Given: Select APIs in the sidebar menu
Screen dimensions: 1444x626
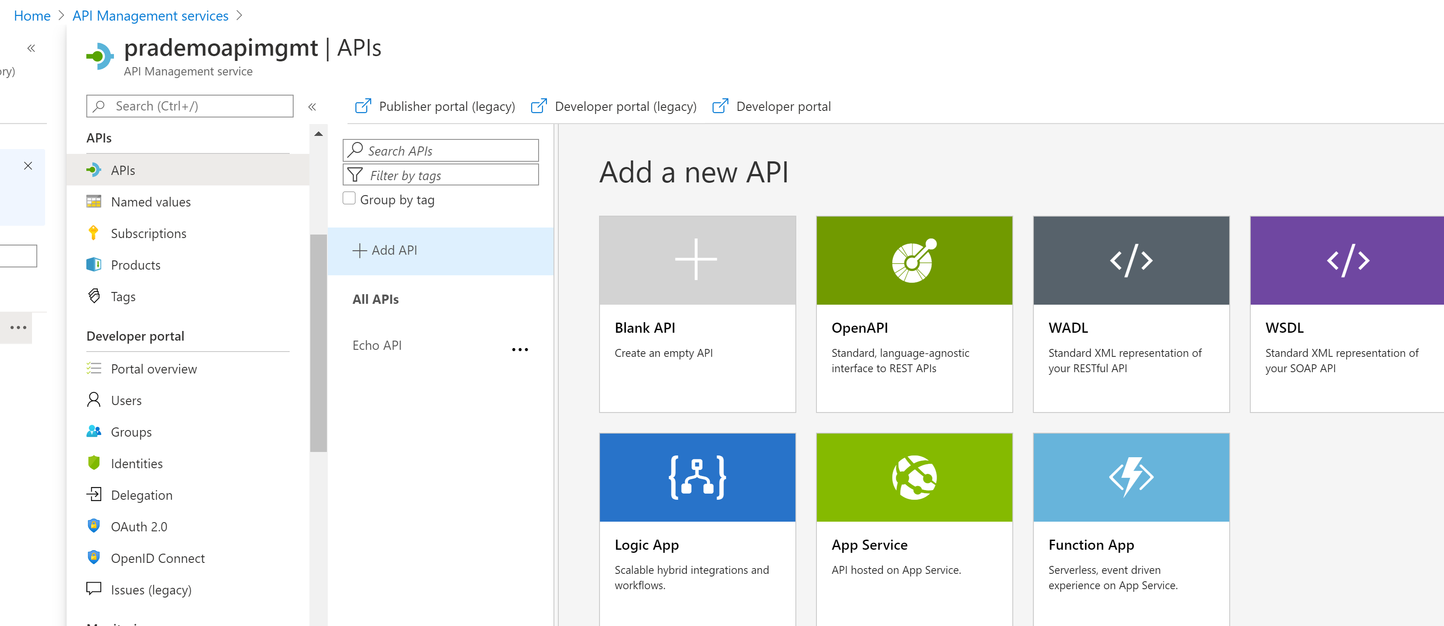Looking at the screenshot, I should (123, 169).
